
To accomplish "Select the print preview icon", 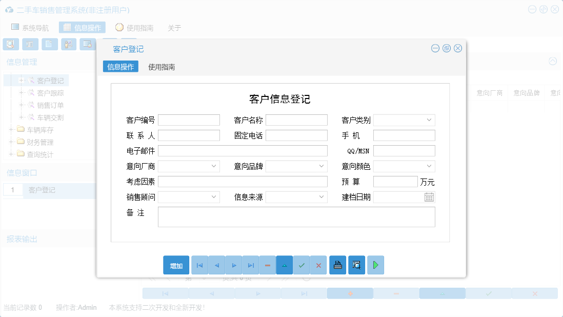I will [356, 265].
